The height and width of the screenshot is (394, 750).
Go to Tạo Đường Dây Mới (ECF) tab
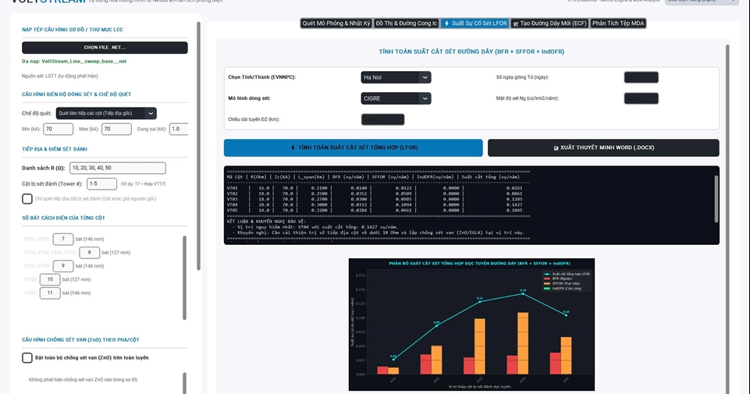coord(549,23)
